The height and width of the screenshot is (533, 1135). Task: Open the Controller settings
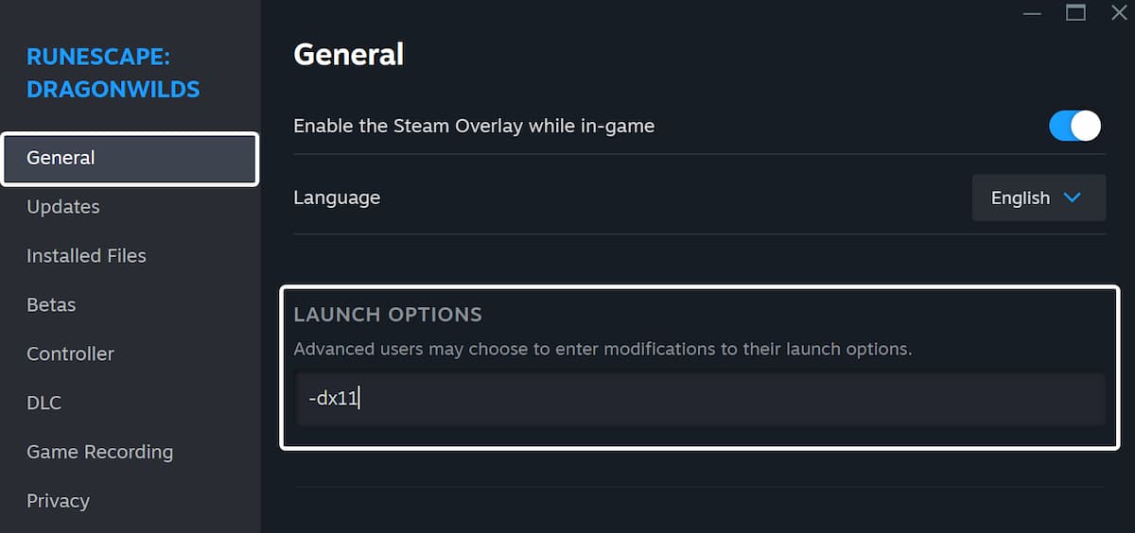coord(70,354)
